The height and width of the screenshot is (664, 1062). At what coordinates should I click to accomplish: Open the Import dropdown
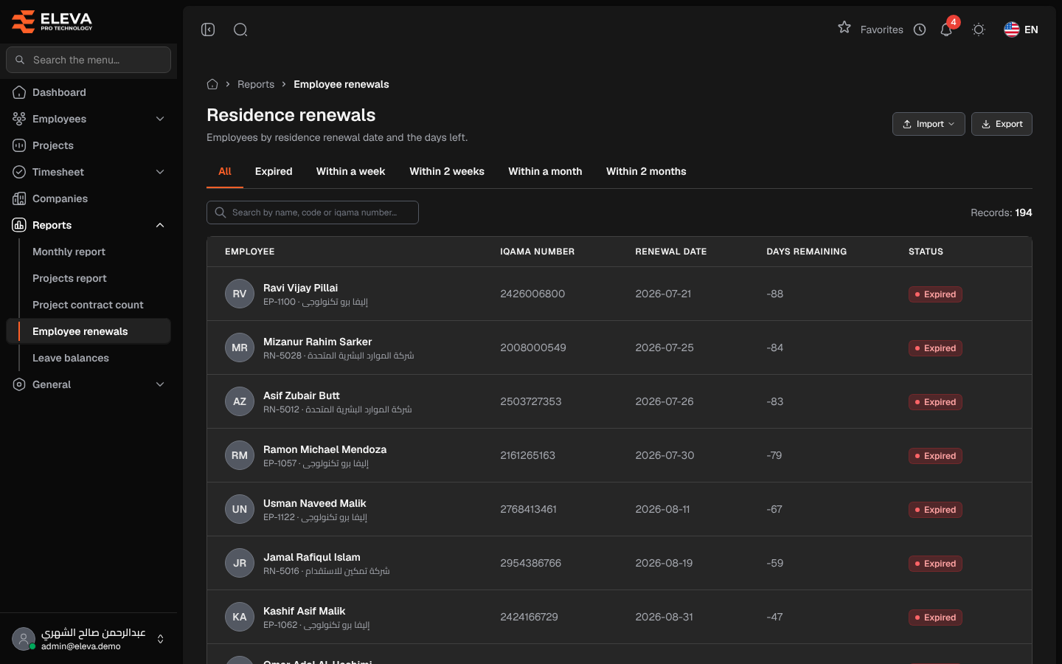pos(929,124)
